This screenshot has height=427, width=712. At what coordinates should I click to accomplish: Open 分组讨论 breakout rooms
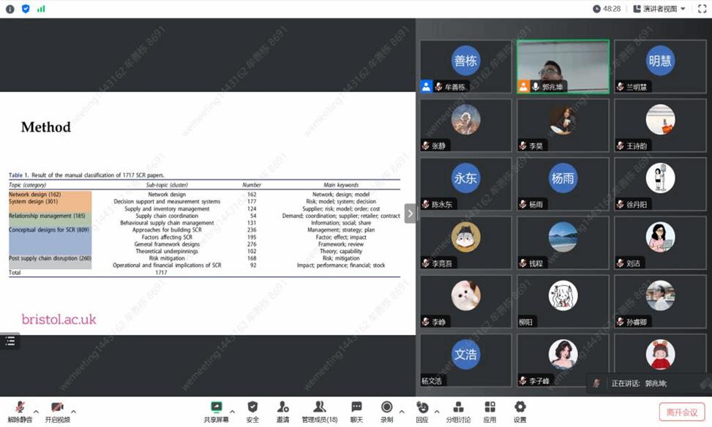coord(458,408)
